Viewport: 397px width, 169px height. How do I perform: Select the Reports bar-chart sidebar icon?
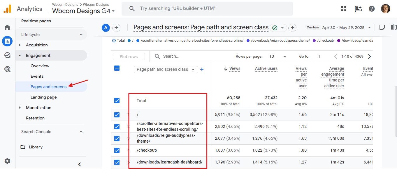(x=7, y=41)
